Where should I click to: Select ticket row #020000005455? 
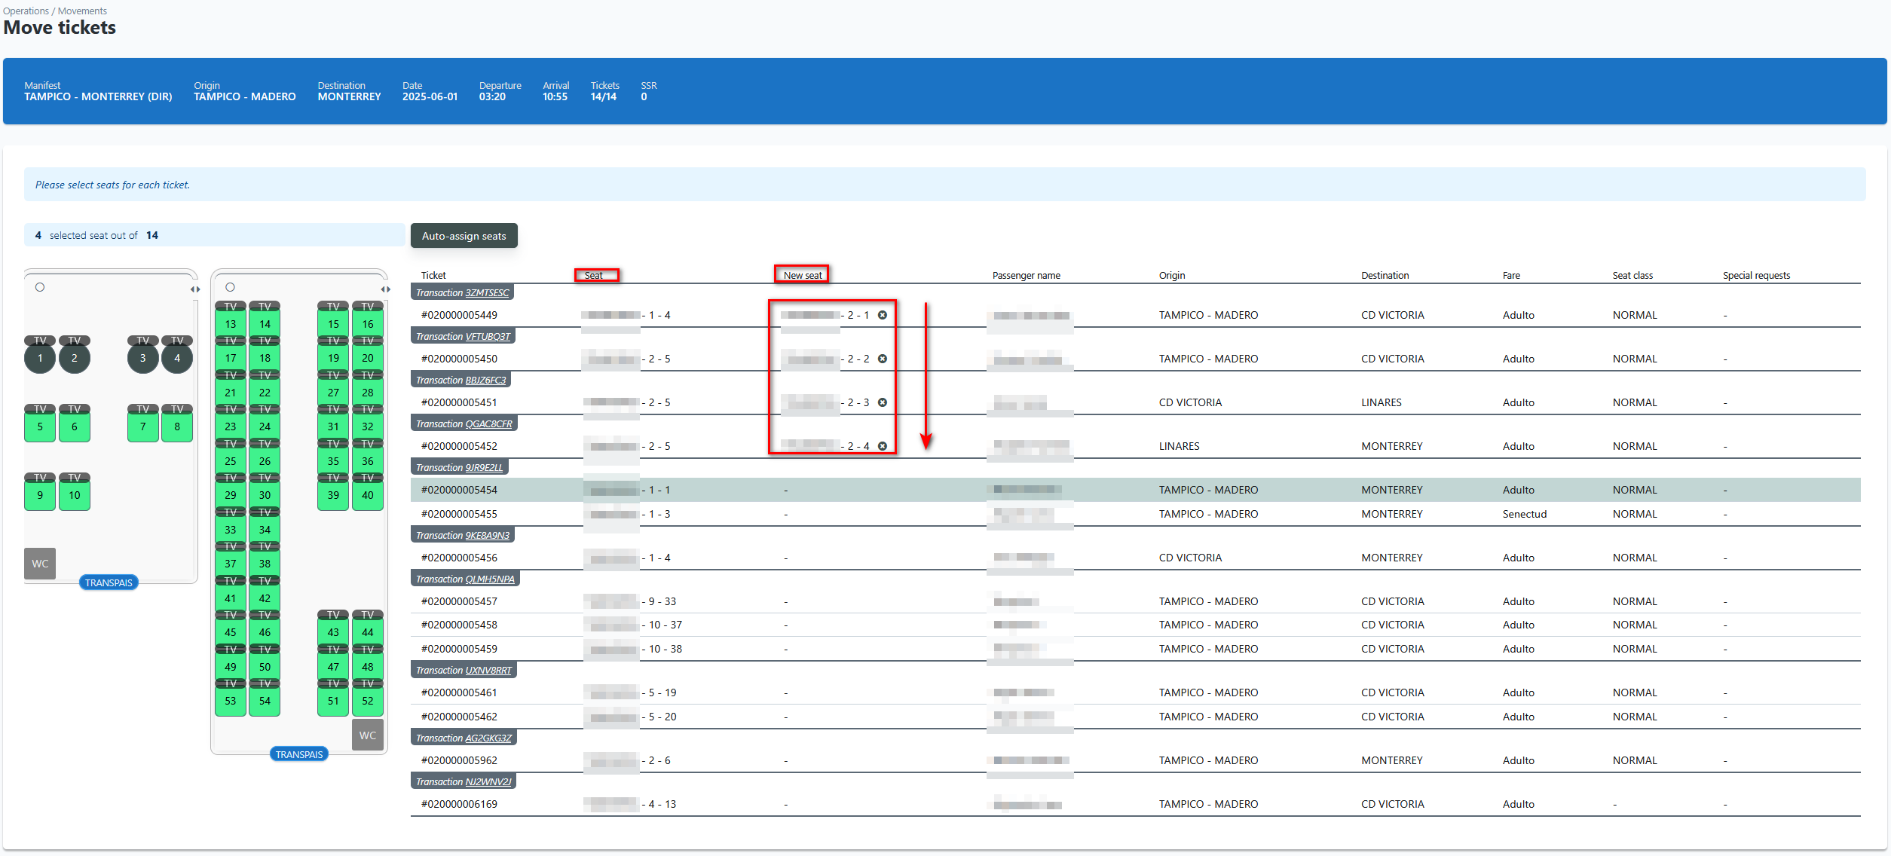1135,514
